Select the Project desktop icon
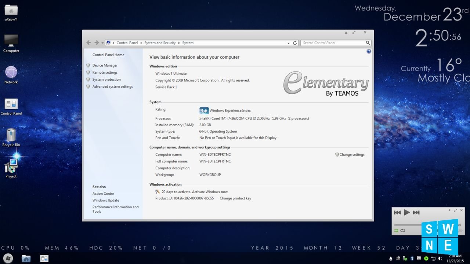Screen dimensions: 470x264 point(11,169)
